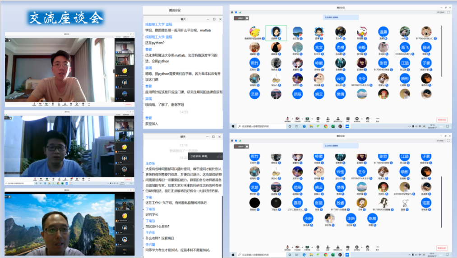
Task: Mute the microphone in the 07:25:45 meeting window
Action: click(x=287, y=119)
